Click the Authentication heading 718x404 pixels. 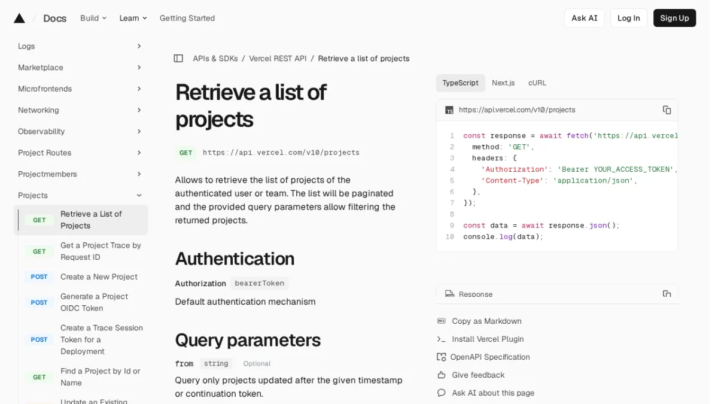(235, 259)
